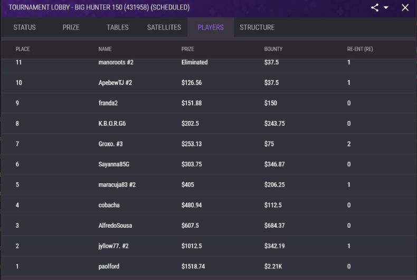Sort by PRIZE column header
Screen dimensions: 417x280
click(188, 49)
